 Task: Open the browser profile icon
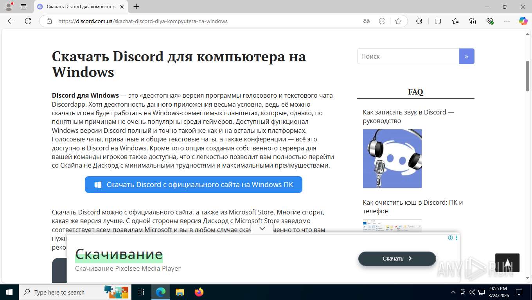pyautogui.click(x=8, y=7)
